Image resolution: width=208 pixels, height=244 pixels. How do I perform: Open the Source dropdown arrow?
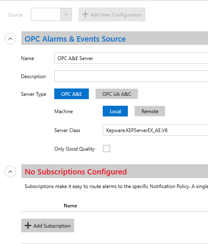[x=66, y=14]
